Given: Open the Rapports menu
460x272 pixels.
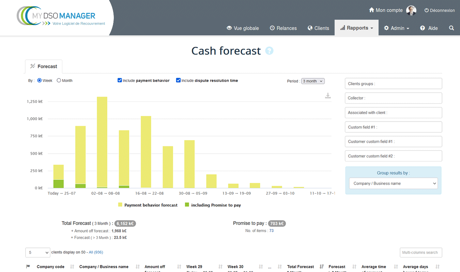Looking at the screenshot, I should coord(356,28).
